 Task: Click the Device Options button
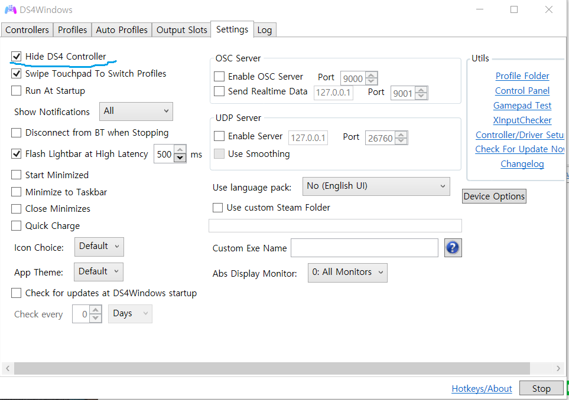click(x=494, y=196)
